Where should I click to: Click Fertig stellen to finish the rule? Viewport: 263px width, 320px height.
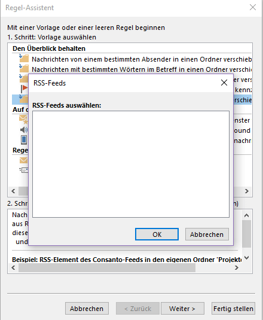[x=233, y=309]
